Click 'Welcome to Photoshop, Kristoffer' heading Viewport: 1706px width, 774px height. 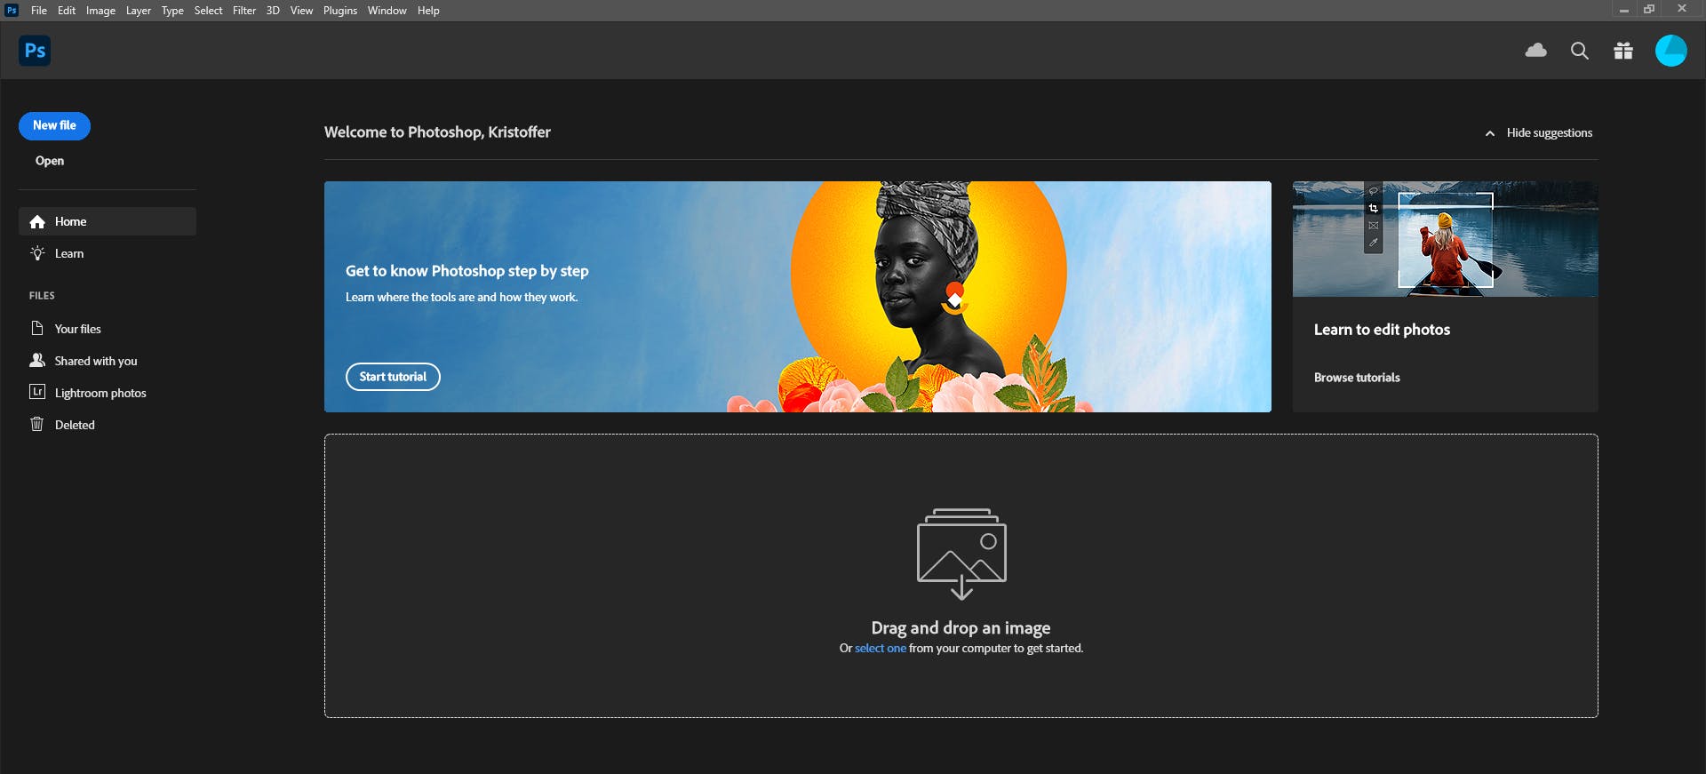point(437,132)
